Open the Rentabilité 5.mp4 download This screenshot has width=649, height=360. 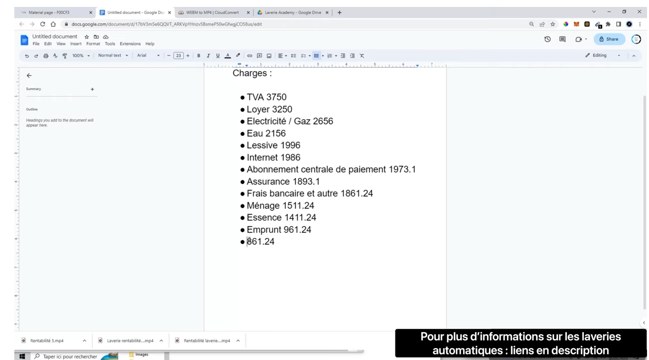[x=47, y=341]
